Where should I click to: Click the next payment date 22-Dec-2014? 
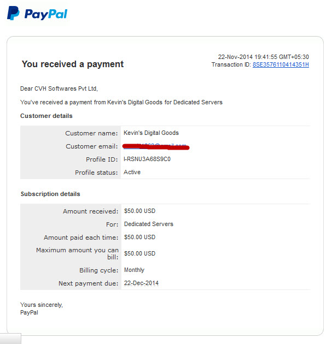coord(141,283)
